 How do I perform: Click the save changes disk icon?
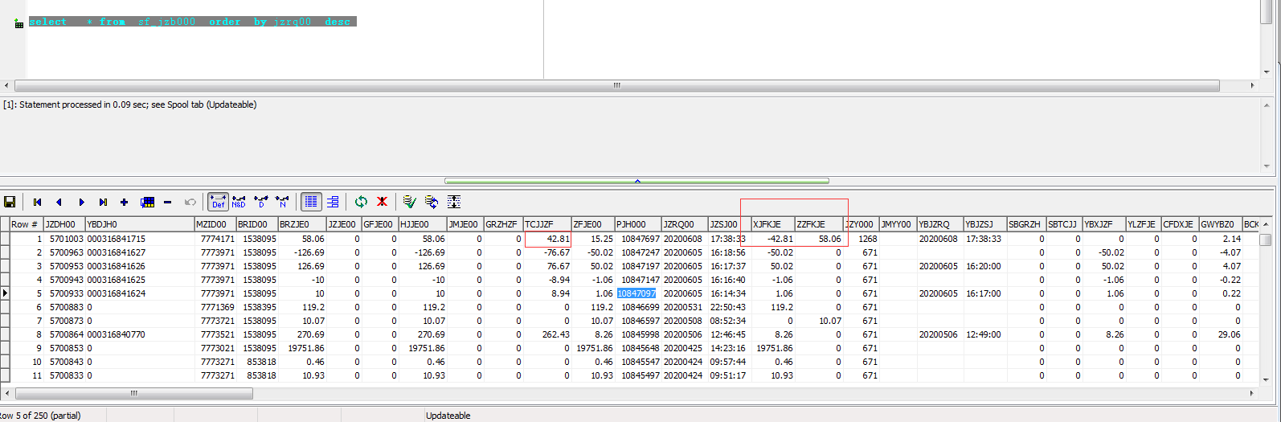[10, 202]
